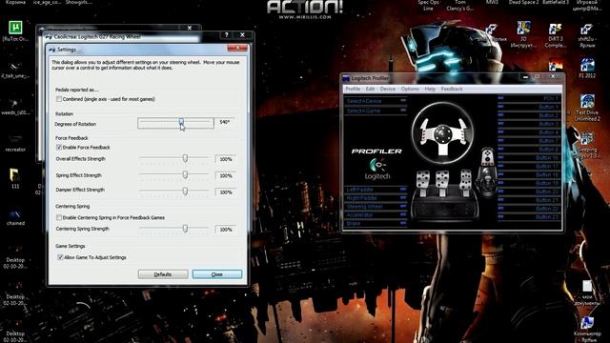Screen dimensions: 610x343
Task: Toggle Enable Force Feedback checkbox
Action: 59,148
